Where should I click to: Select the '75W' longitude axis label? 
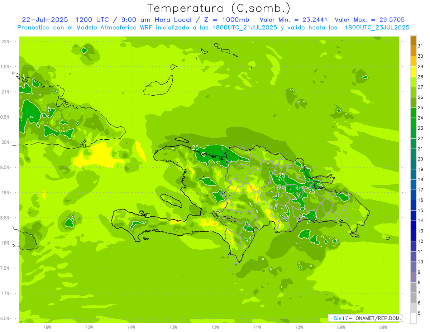89,327
